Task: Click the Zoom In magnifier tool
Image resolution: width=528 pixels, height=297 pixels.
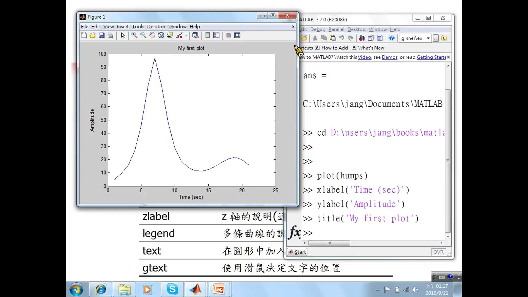Action: (134, 35)
